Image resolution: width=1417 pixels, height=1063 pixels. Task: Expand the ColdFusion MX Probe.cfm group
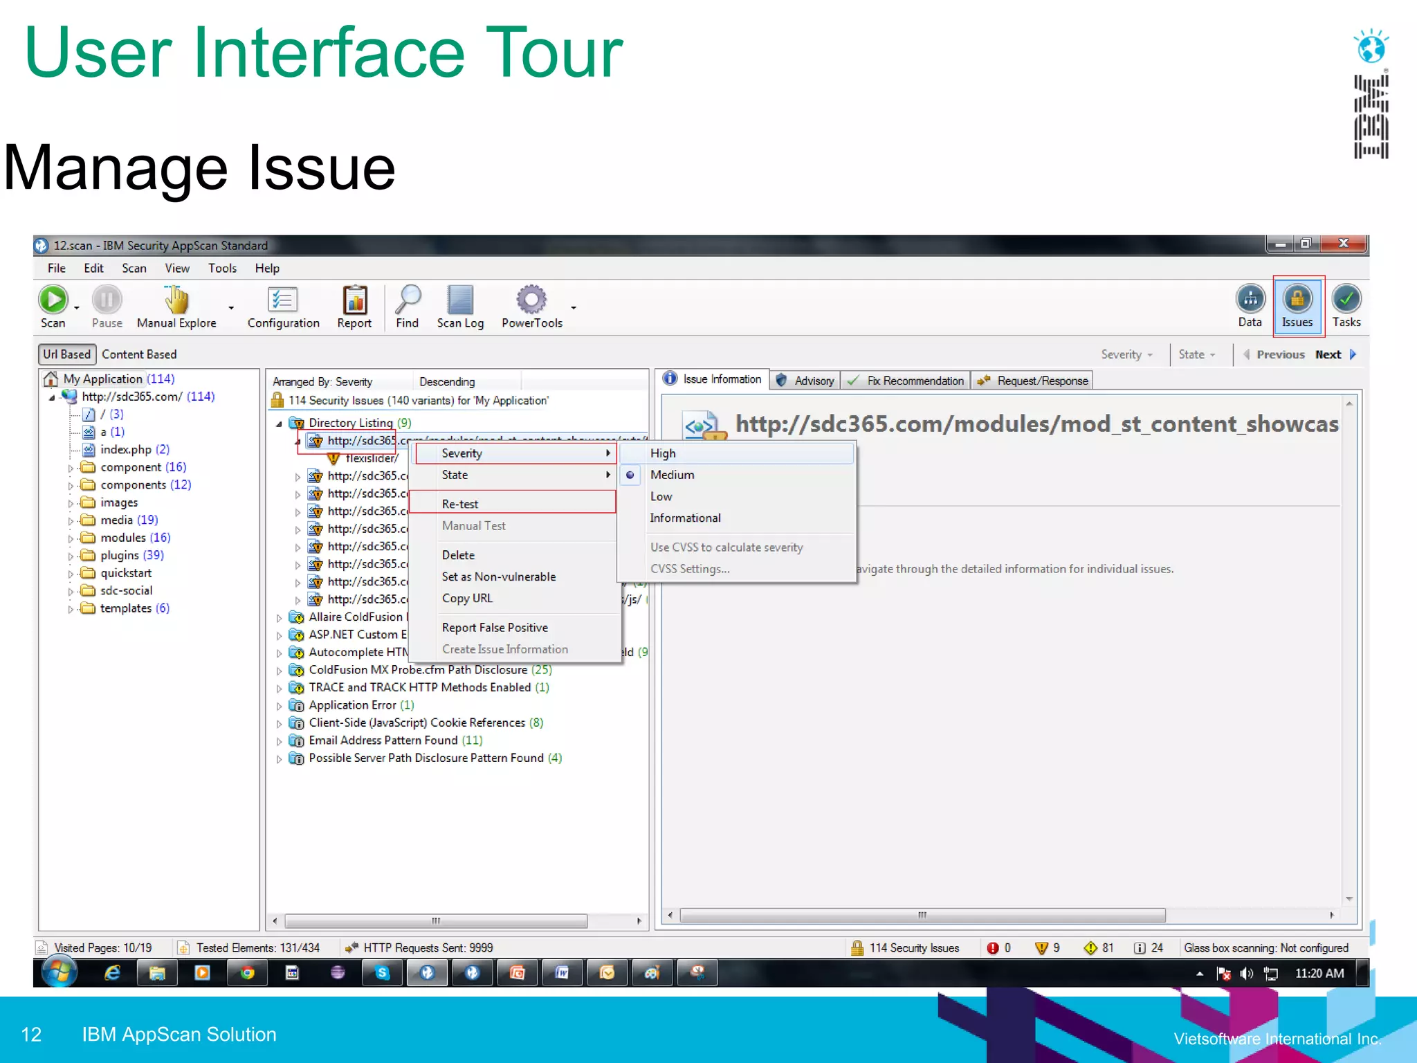(x=279, y=670)
